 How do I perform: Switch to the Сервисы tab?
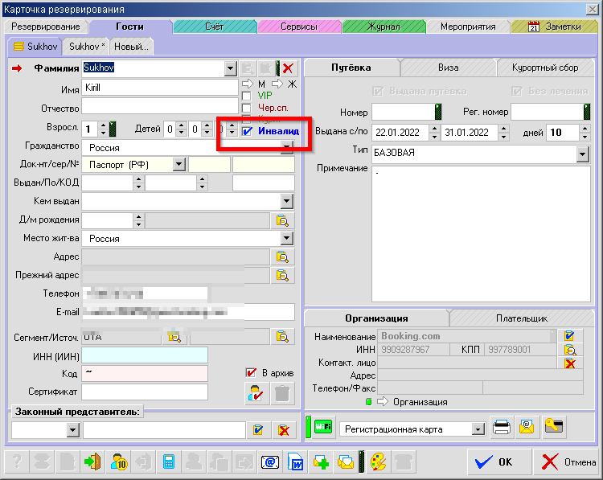[297, 27]
